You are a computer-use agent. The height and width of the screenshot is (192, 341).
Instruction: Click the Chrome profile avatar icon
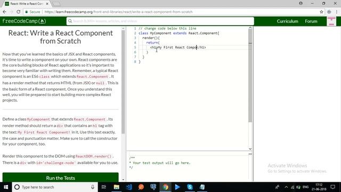301,3
